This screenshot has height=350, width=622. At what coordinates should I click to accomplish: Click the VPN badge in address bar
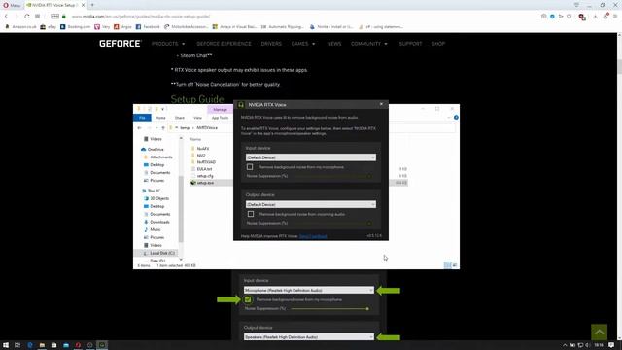pyautogui.click(x=54, y=17)
